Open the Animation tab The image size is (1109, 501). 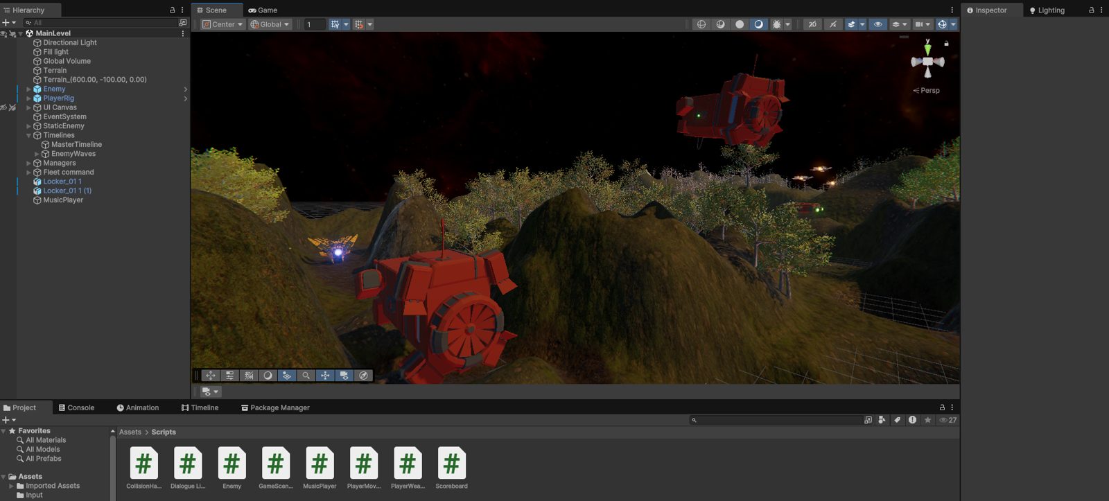(x=138, y=408)
